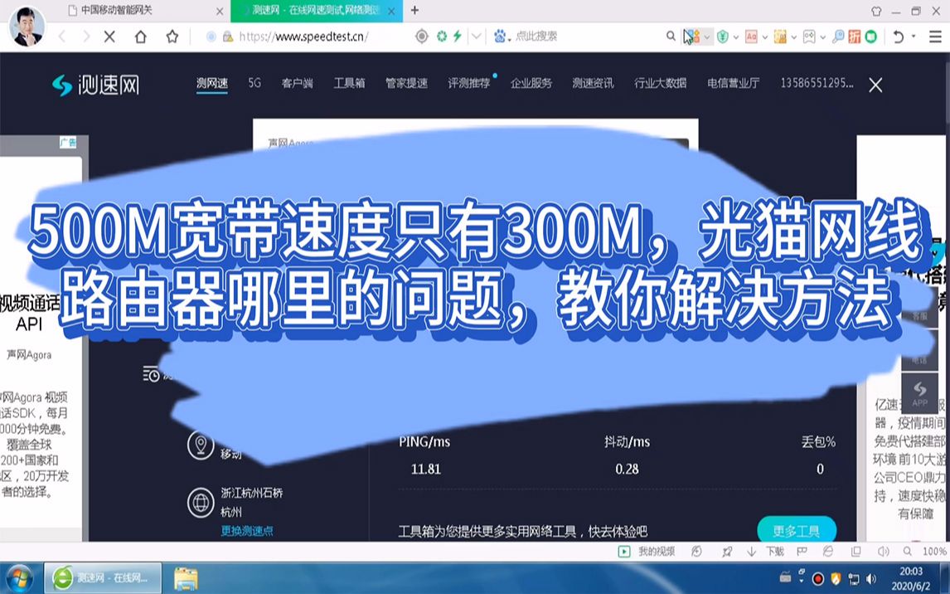Open the 工具箱 navigation menu item

point(349,83)
